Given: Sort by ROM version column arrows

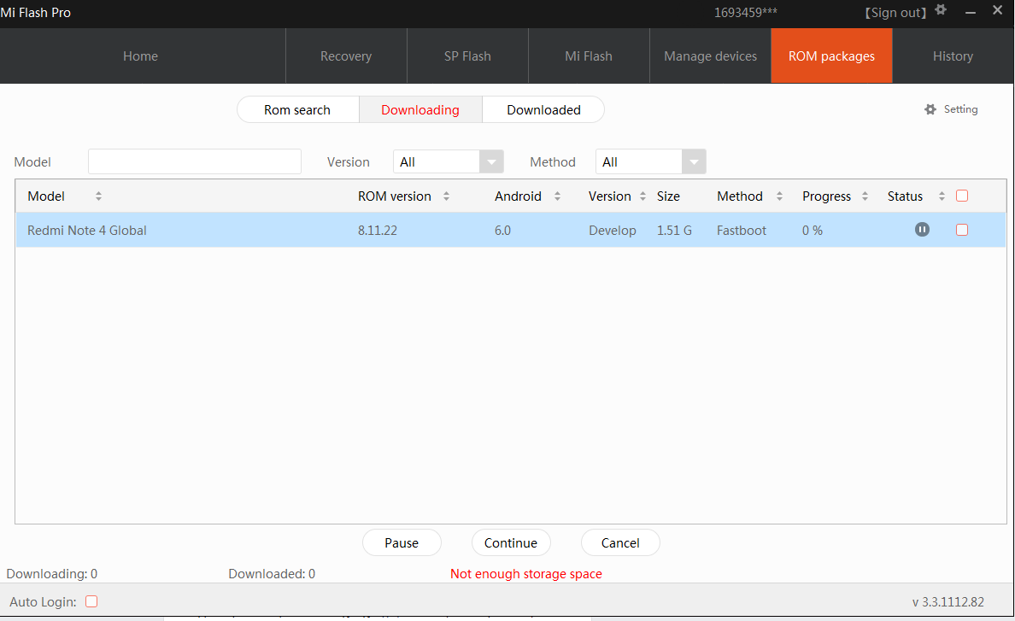Looking at the screenshot, I should point(446,196).
